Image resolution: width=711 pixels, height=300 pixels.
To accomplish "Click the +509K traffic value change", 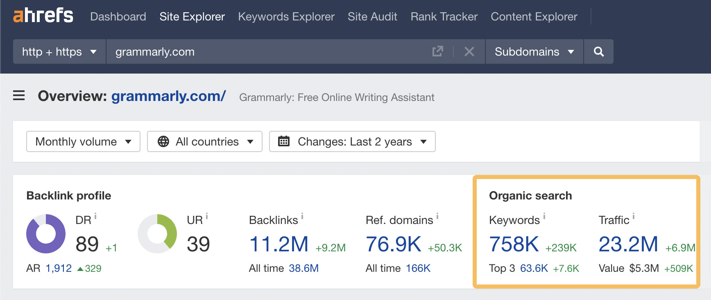I will point(678,269).
